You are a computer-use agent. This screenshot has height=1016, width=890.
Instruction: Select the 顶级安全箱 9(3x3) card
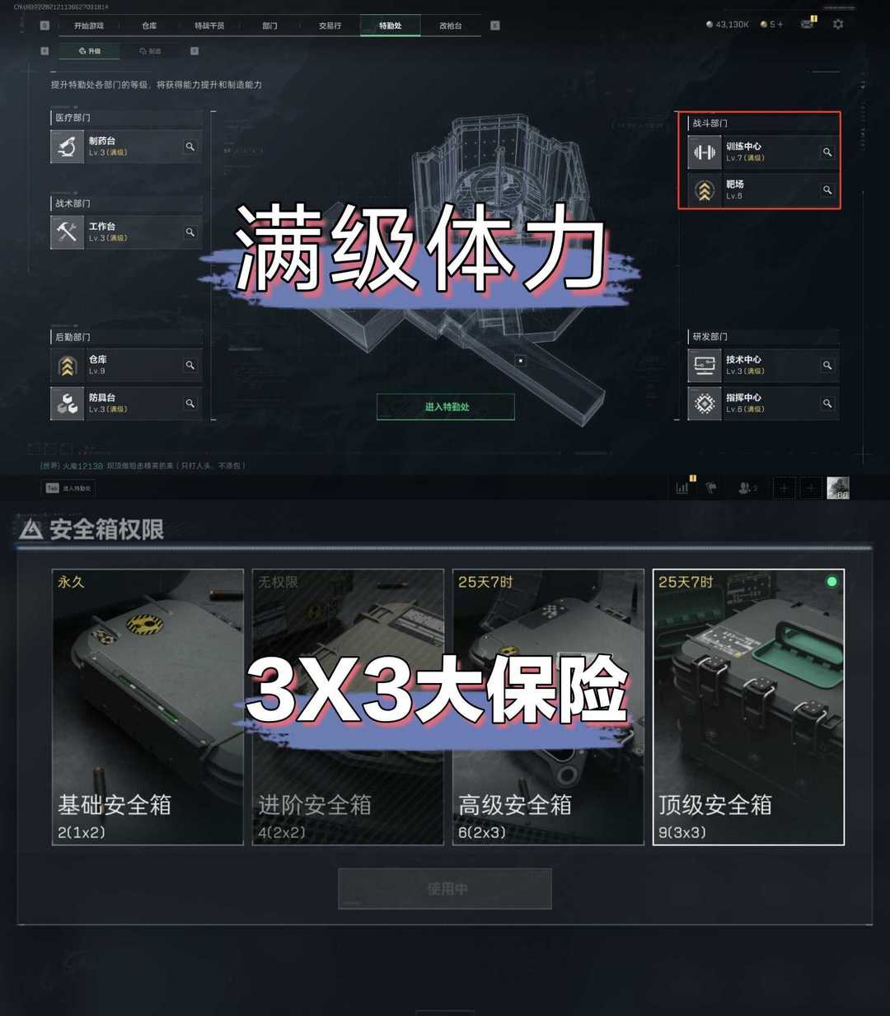tap(748, 707)
